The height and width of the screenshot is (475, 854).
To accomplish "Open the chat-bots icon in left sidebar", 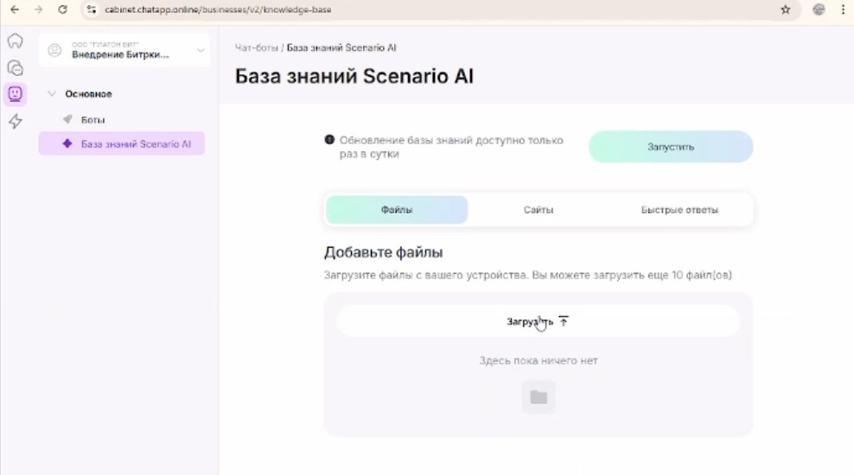I will (16, 94).
